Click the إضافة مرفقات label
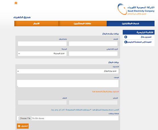This screenshot has height=130, width=158. [114, 113]
